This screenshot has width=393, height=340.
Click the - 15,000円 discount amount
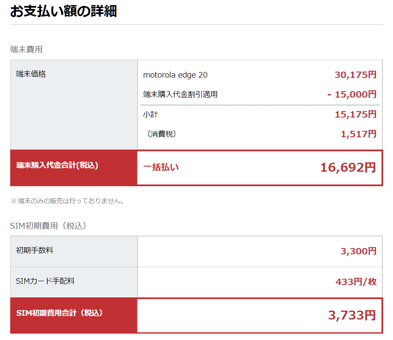point(352,94)
